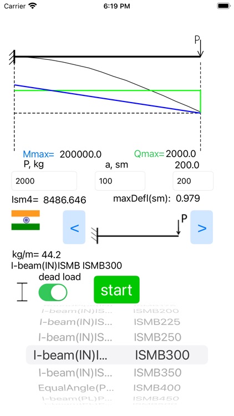Image resolution: width=234 pixels, height=416 pixels.
Task: Select ISMB400 in the size picker
Action: pyautogui.click(x=157, y=388)
